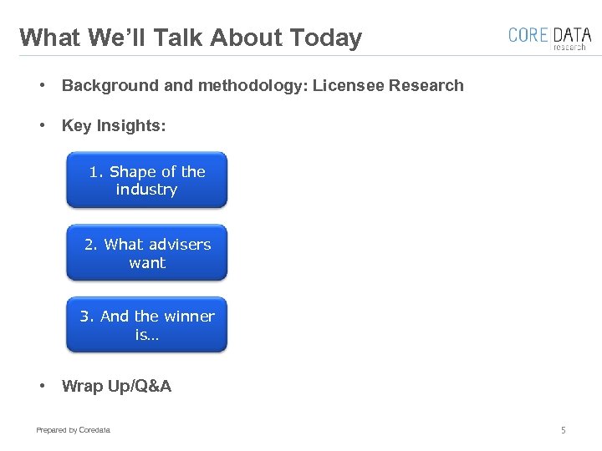
Task: Click the word "DATA" in the logo
Action: [572, 35]
